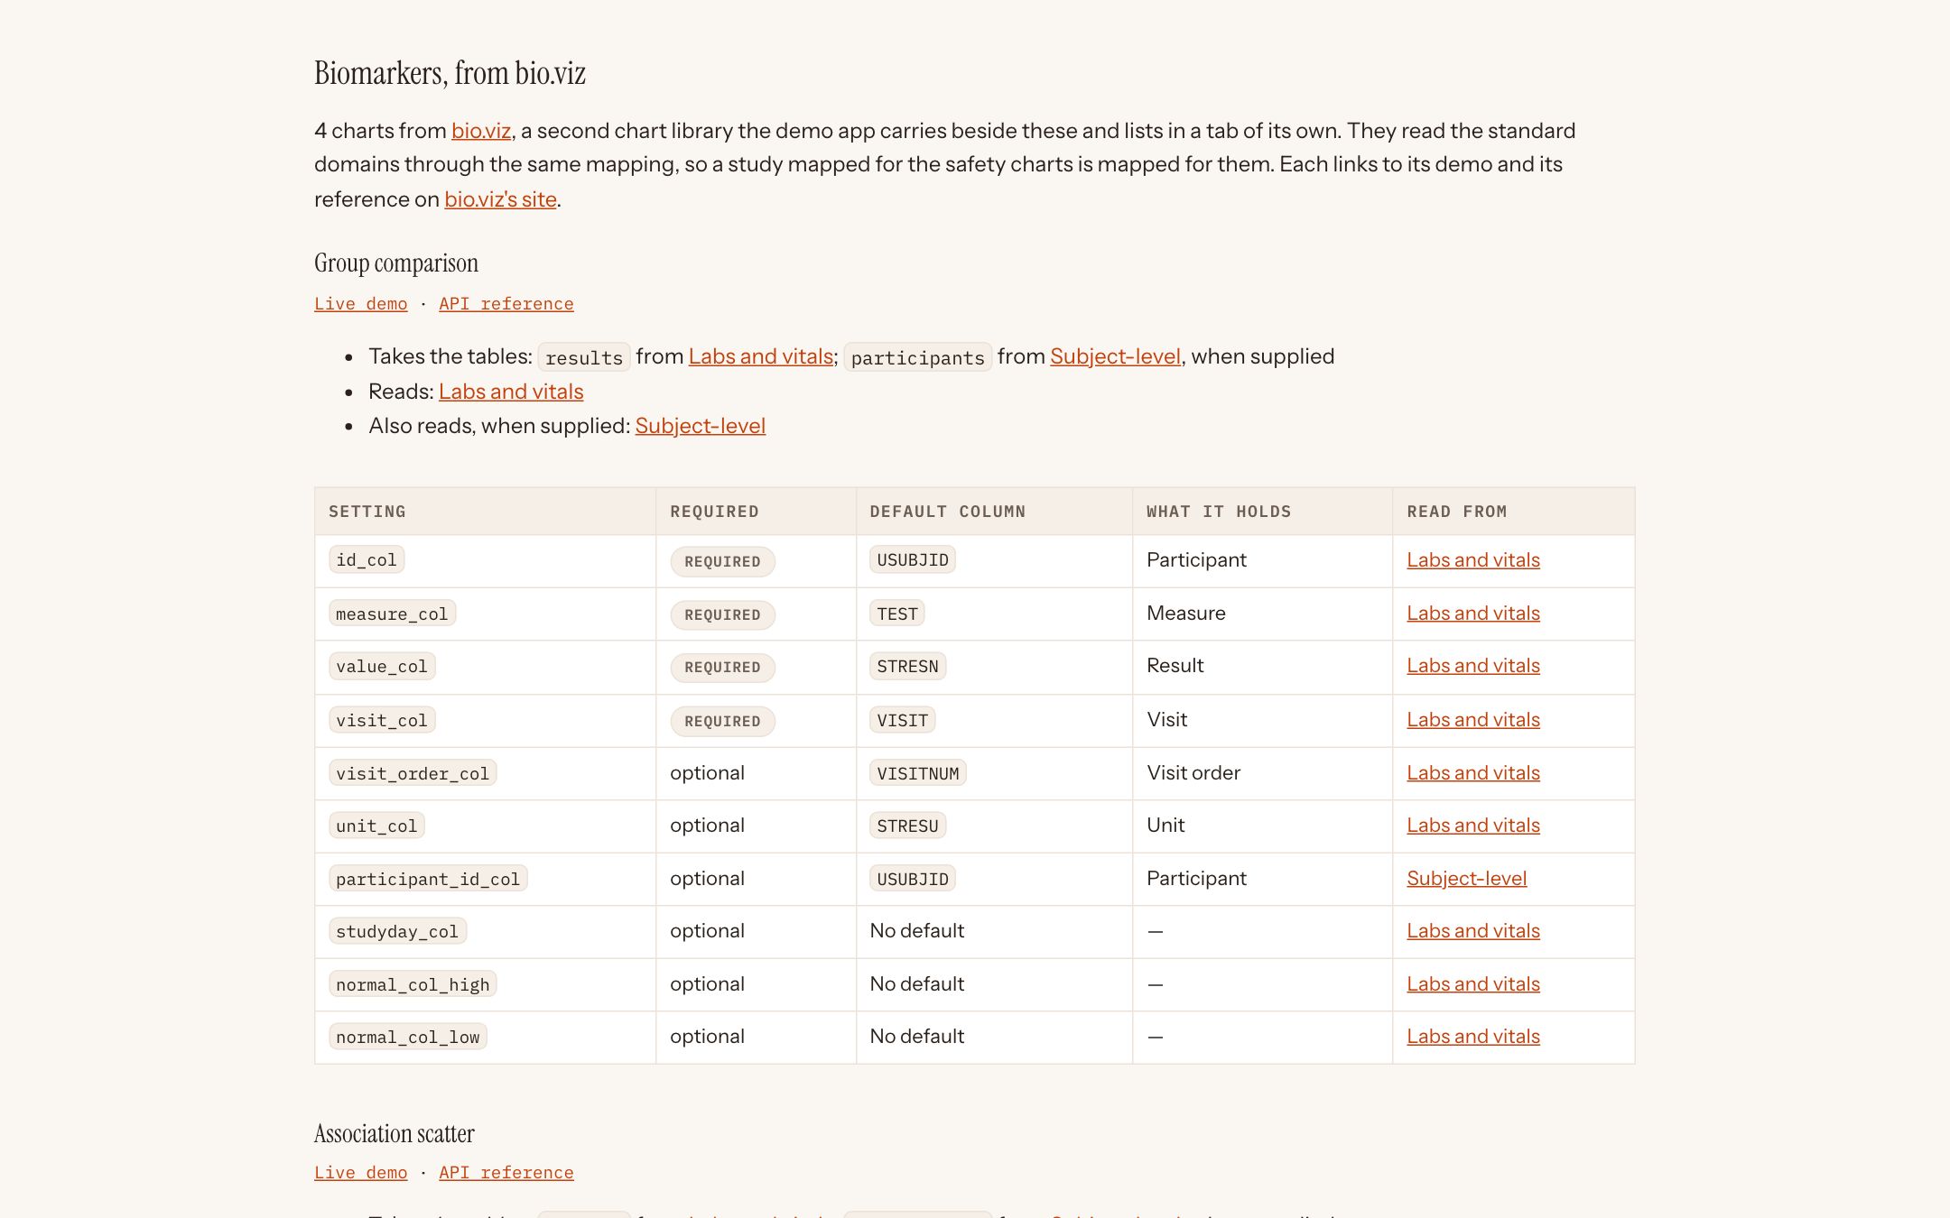1950x1218 pixels.
Task: Follow the bio.viz's site link
Action: pyautogui.click(x=500, y=199)
